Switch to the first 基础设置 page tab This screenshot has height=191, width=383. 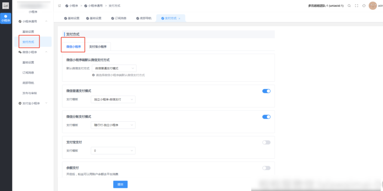point(72,18)
